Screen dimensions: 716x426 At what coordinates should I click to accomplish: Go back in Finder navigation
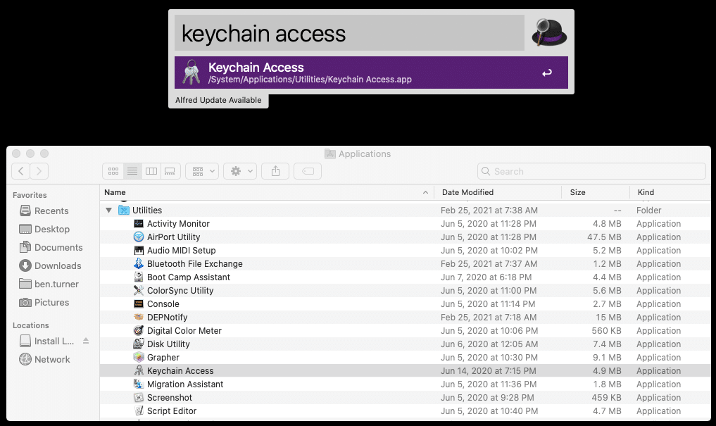[x=20, y=171]
